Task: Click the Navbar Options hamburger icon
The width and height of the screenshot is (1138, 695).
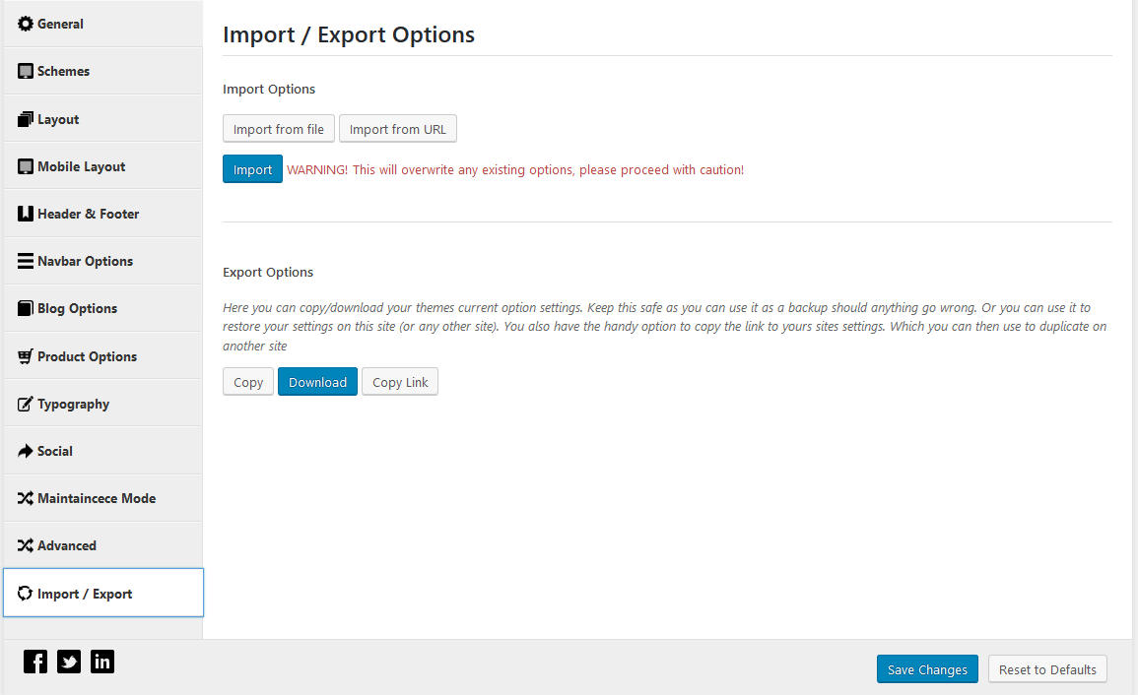Action: click(26, 262)
